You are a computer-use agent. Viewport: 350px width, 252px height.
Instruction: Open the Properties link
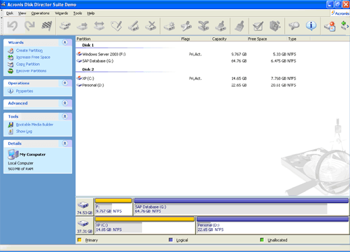(24, 91)
